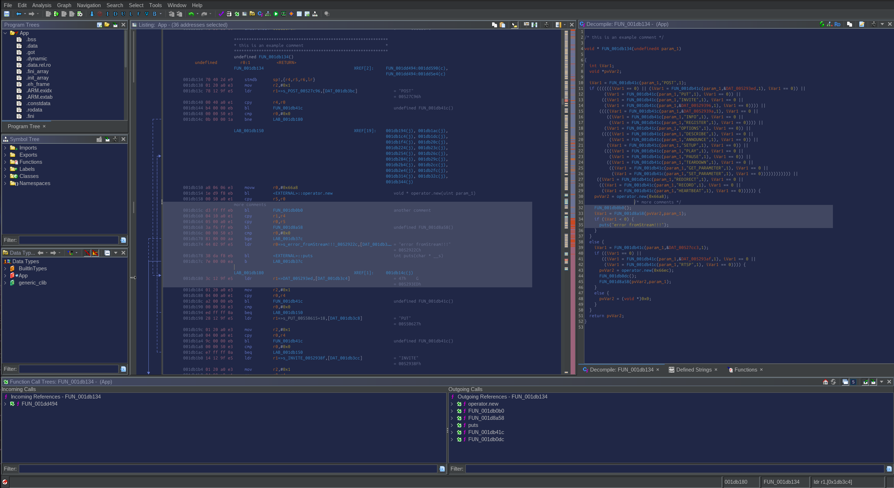Click the Go Home icon in Function Call Trees
Image resolution: width=894 pixels, height=488 pixels.
point(825,382)
